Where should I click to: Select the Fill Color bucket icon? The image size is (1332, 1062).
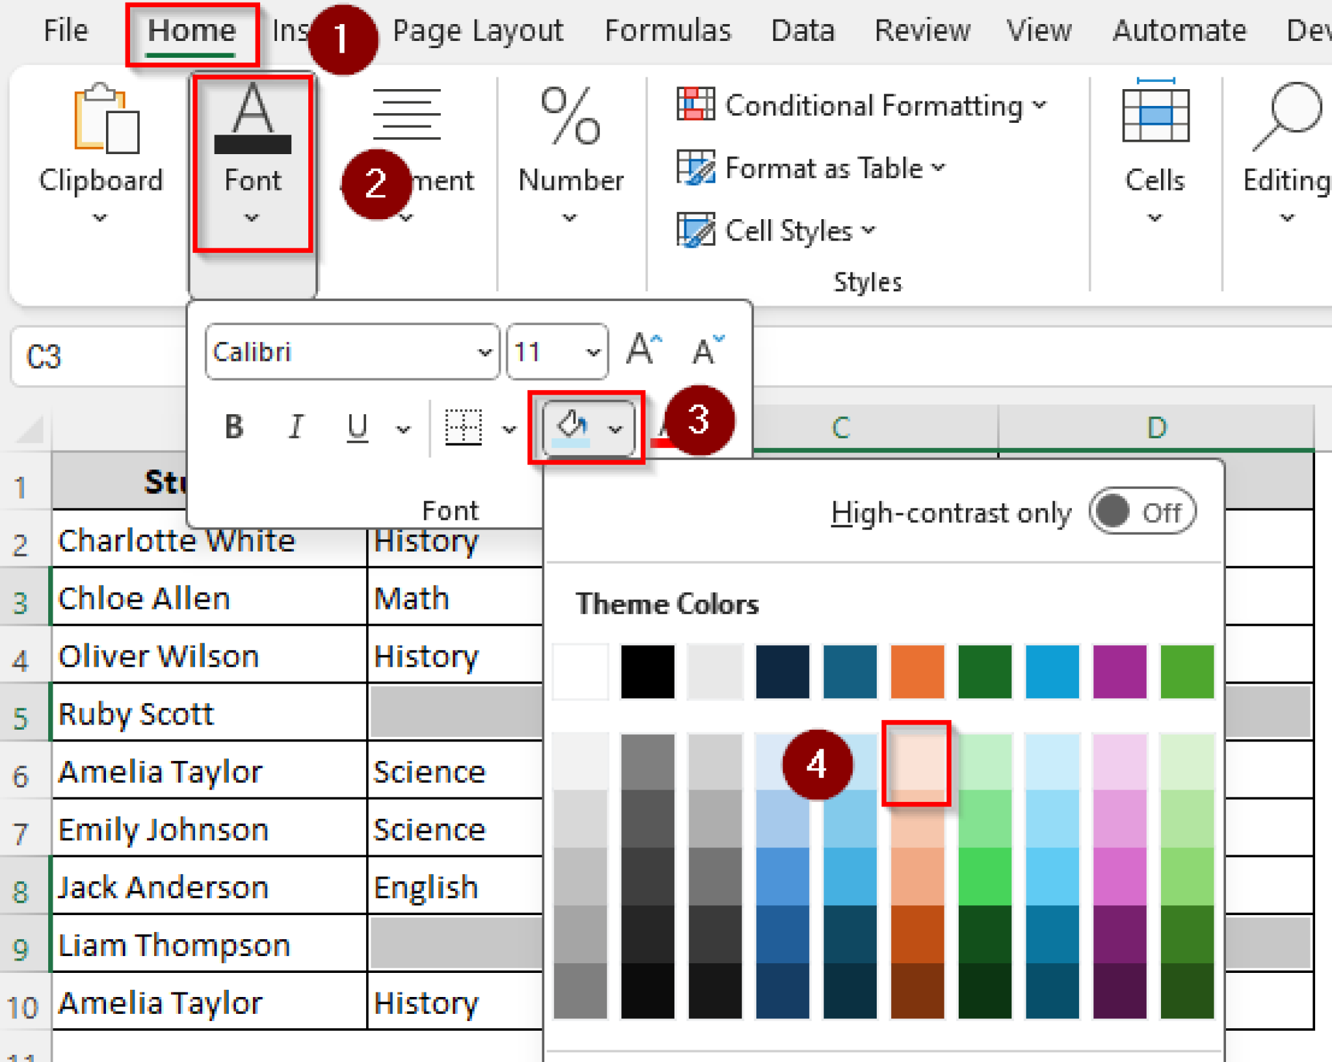pos(571,426)
